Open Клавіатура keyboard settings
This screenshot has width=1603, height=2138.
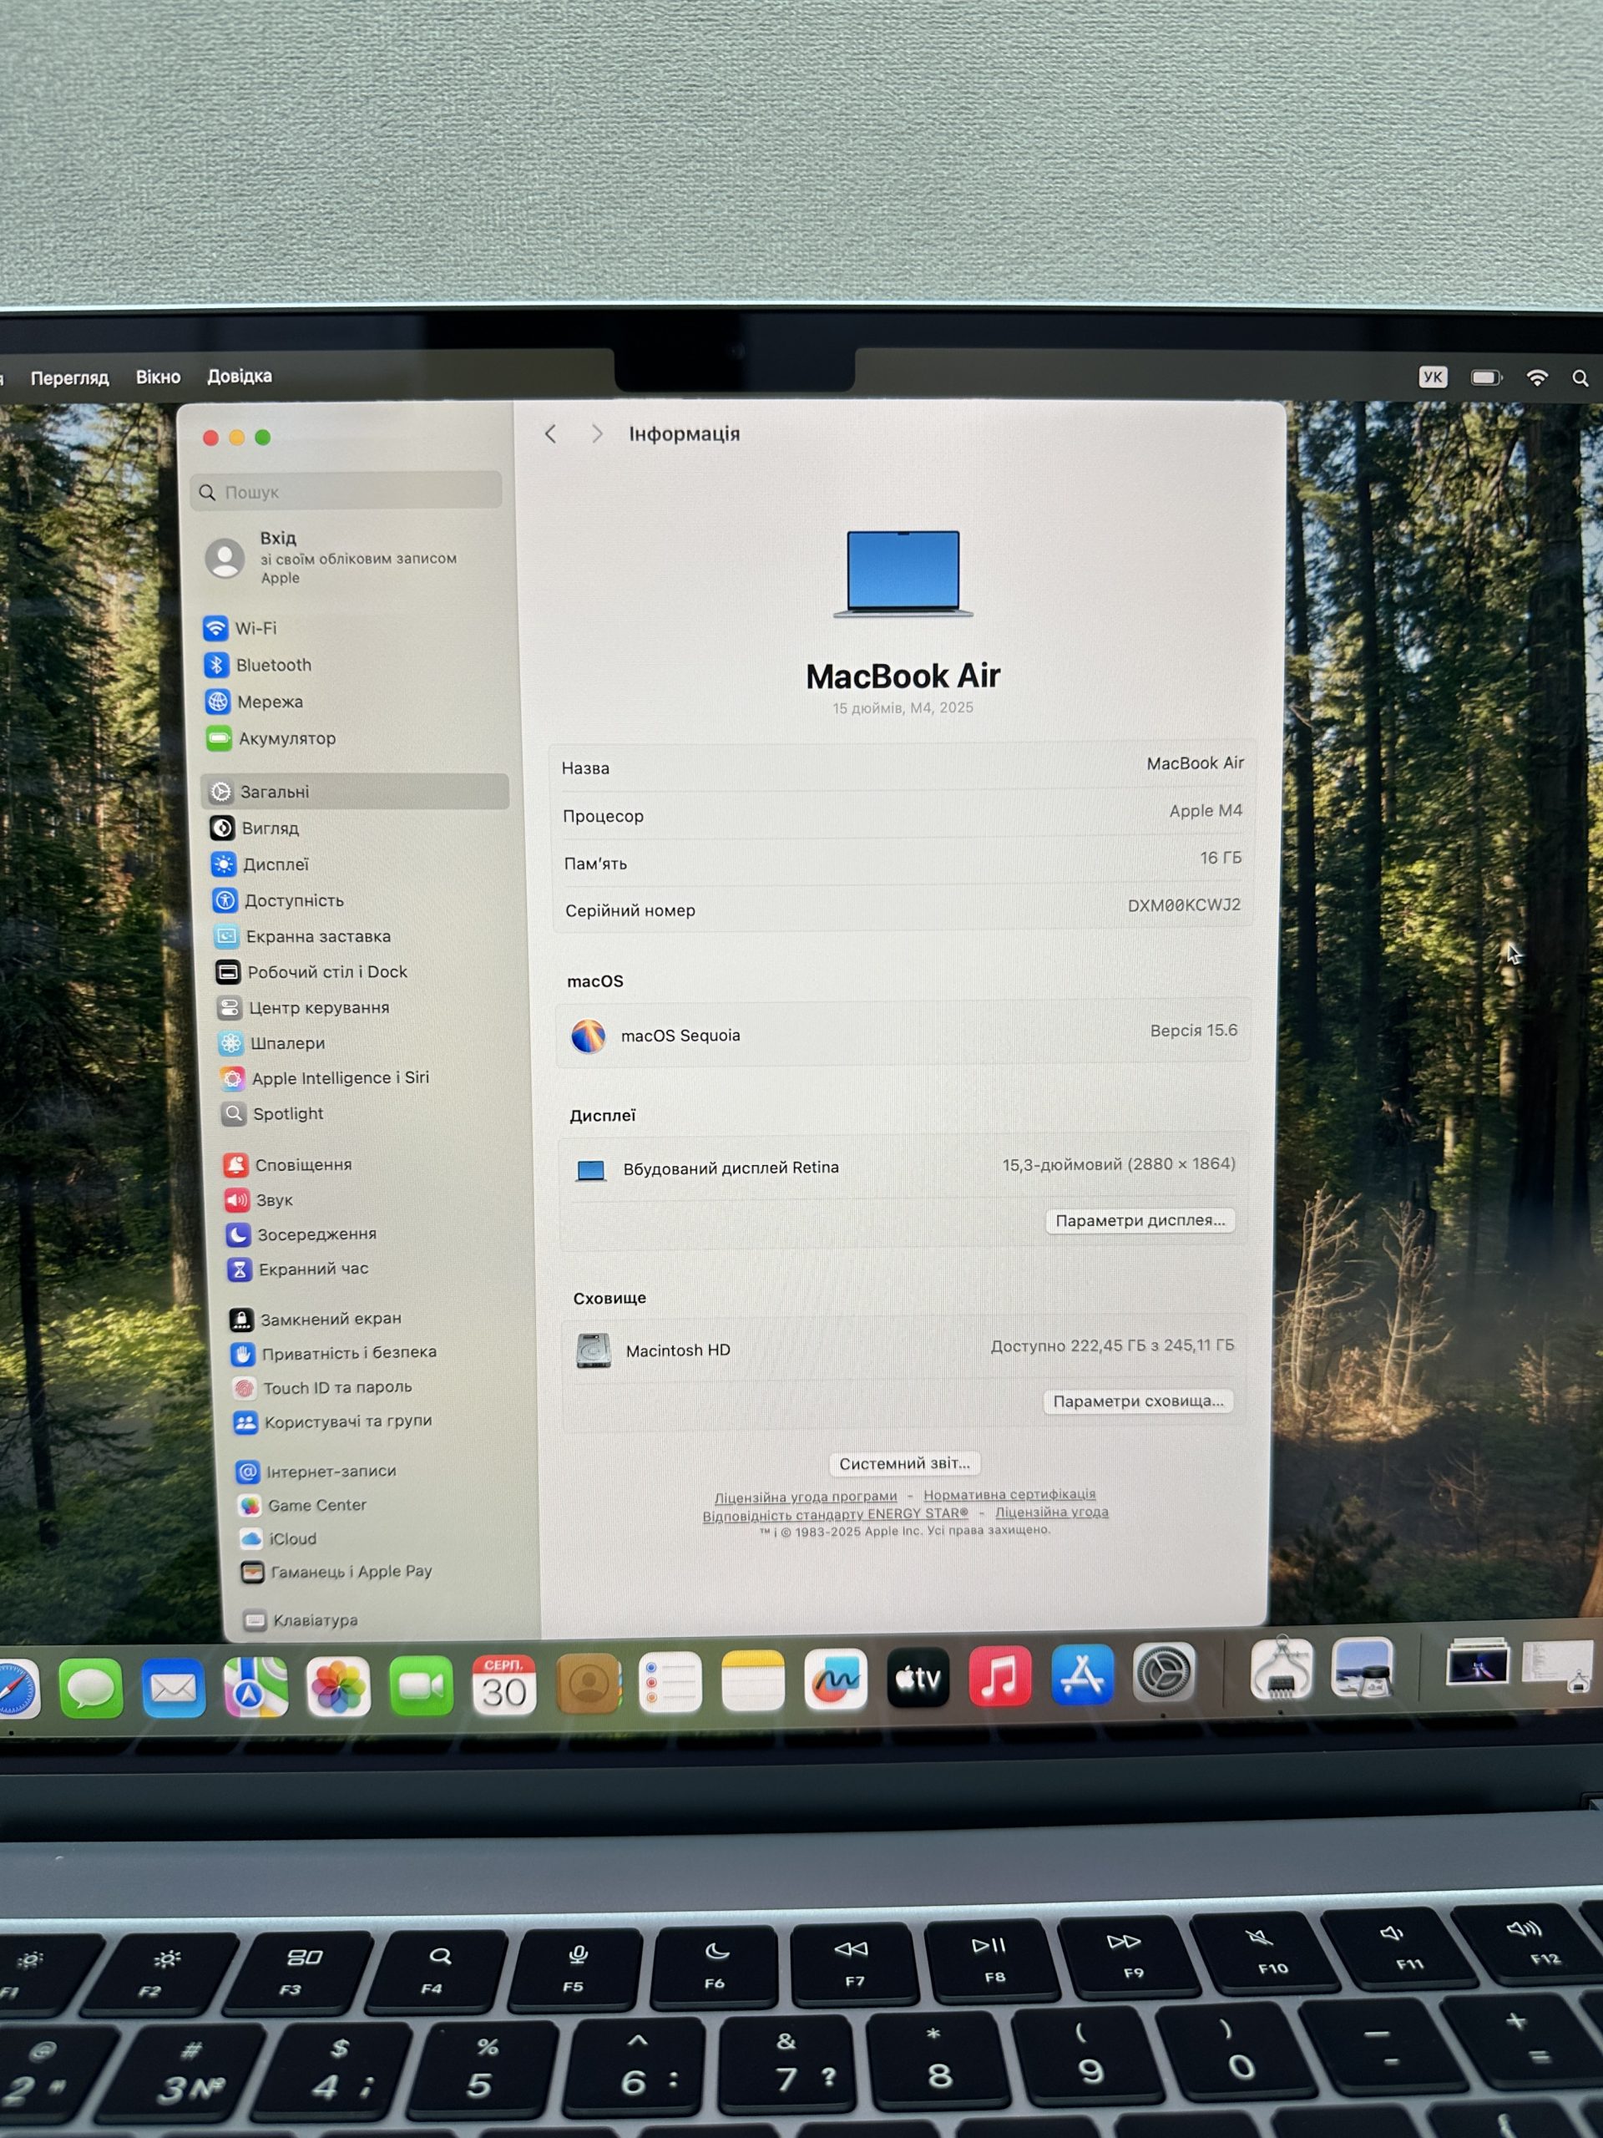point(301,1621)
